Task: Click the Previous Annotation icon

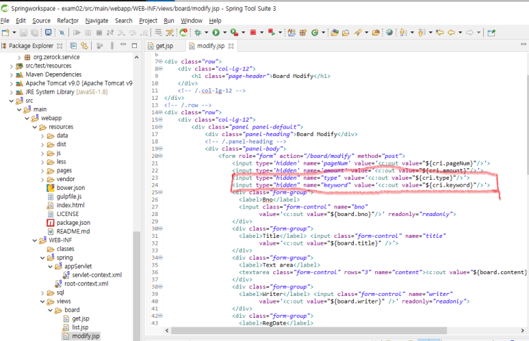Action: point(422,33)
